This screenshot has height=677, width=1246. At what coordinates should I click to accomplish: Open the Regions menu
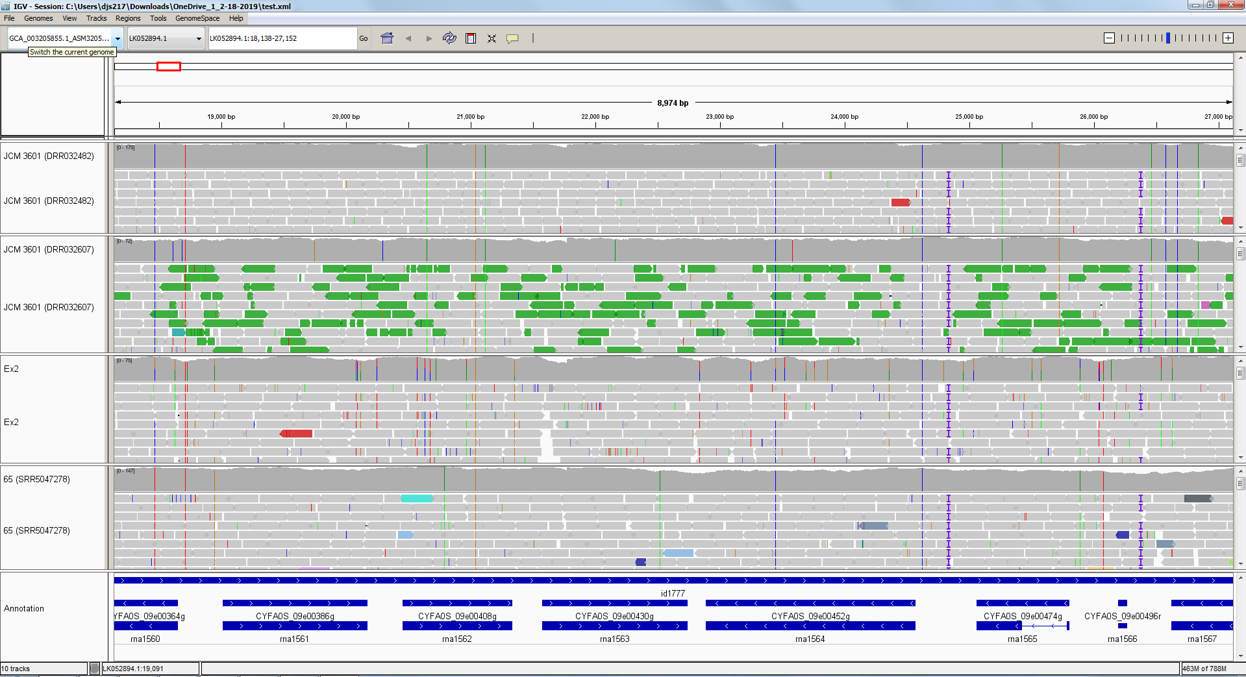128,18
